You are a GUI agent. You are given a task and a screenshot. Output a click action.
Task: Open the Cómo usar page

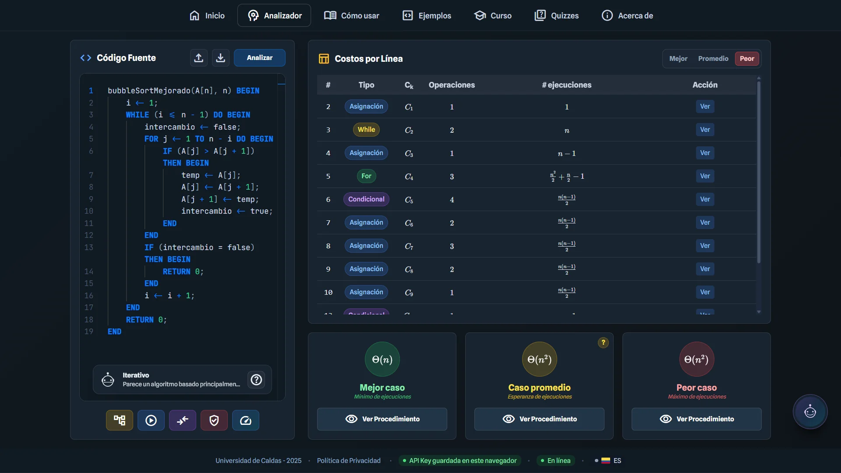click(x=352, y=16)
